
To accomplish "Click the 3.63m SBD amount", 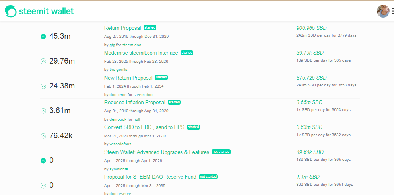I will (309, 127).
